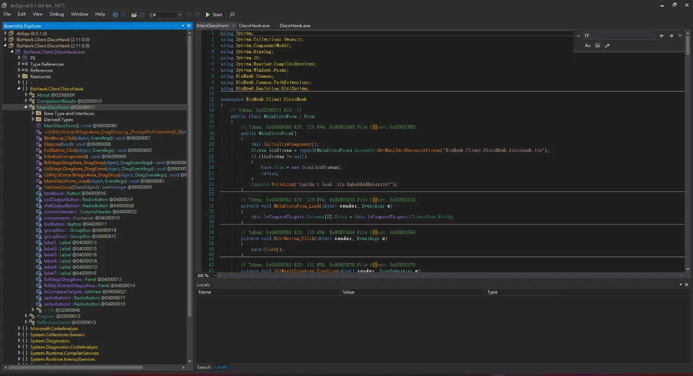The height and width of the screenshot is (376, 693).
Task: Go to the previous find match
Action: click(x=662, y=36)
